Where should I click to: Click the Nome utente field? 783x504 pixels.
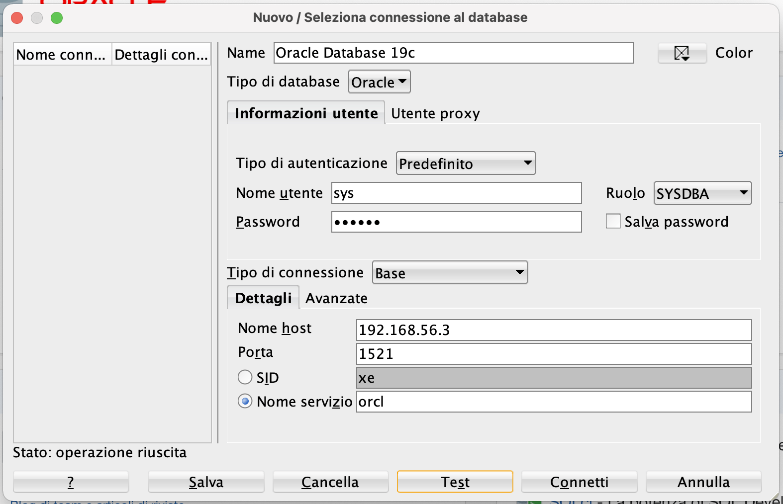[456, 193]
